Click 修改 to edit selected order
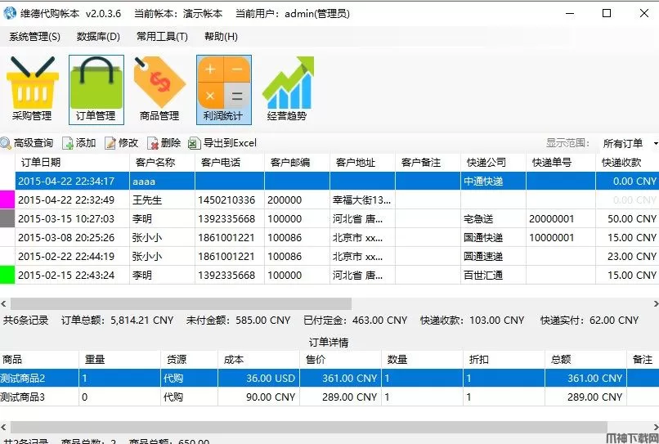Screen dimensions: 659x444 (121, 143)
